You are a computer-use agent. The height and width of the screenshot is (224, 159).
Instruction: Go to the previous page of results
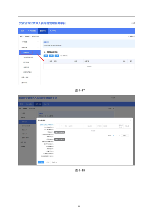coord(116,136)
